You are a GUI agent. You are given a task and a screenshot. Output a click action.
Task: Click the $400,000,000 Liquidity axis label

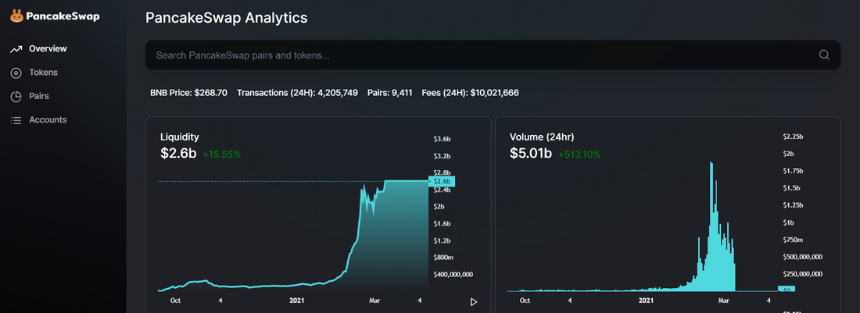[x=453, y=275]
